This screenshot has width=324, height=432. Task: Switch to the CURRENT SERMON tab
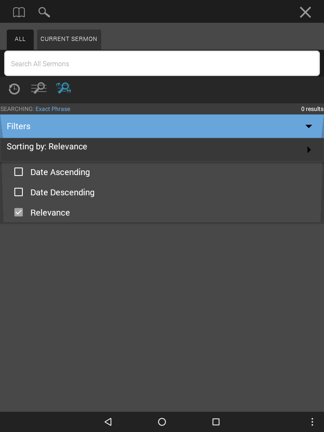click(69, 39)
